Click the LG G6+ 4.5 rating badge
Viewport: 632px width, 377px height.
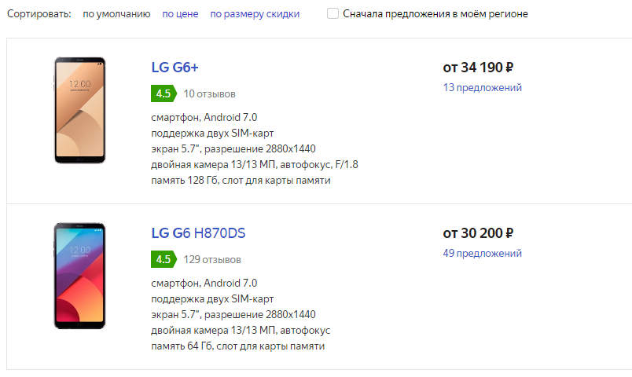(x=164, y=93)
